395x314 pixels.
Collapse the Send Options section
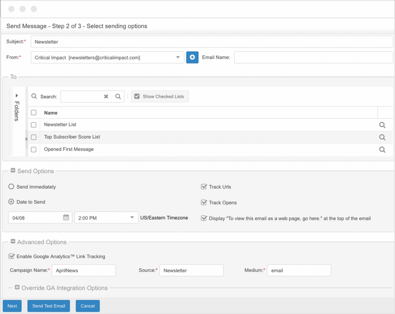(13, 170)
